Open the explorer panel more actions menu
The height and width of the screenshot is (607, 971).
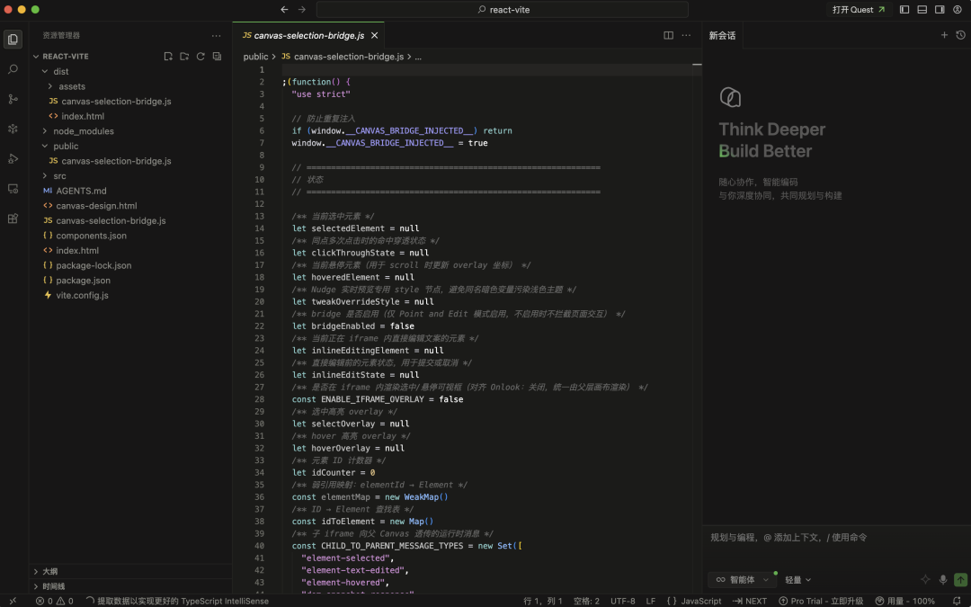tap(216, 36)
